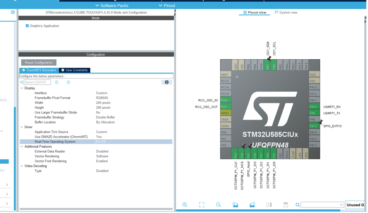Click the PA10 USART1_RX pin

[314, 107]
